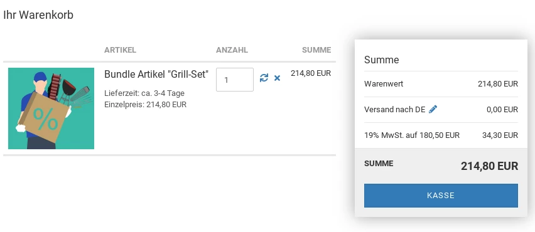Select the Einzelpreis 214,80 EUR line
535x232 pixels.
145,105
